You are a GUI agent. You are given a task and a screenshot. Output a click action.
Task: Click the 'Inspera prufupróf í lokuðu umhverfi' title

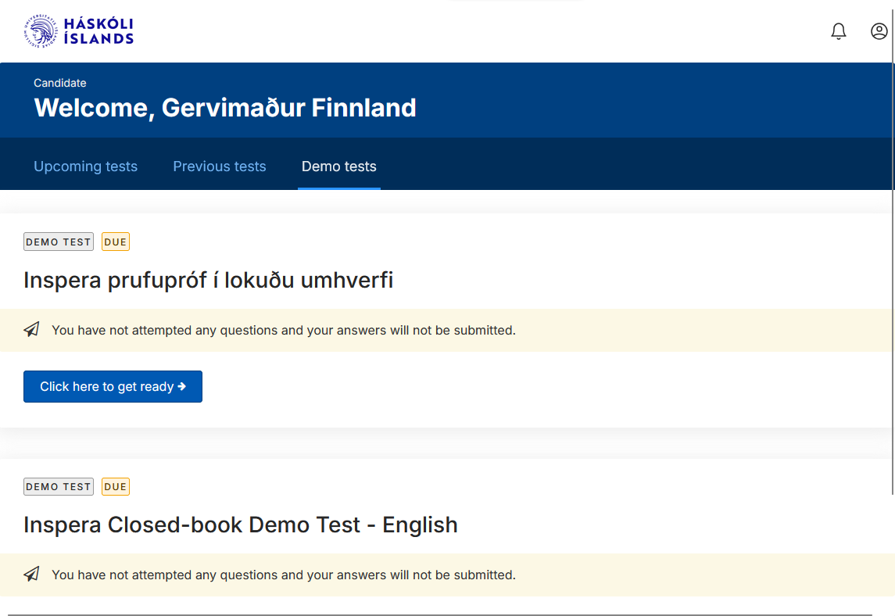coord(209,281)
